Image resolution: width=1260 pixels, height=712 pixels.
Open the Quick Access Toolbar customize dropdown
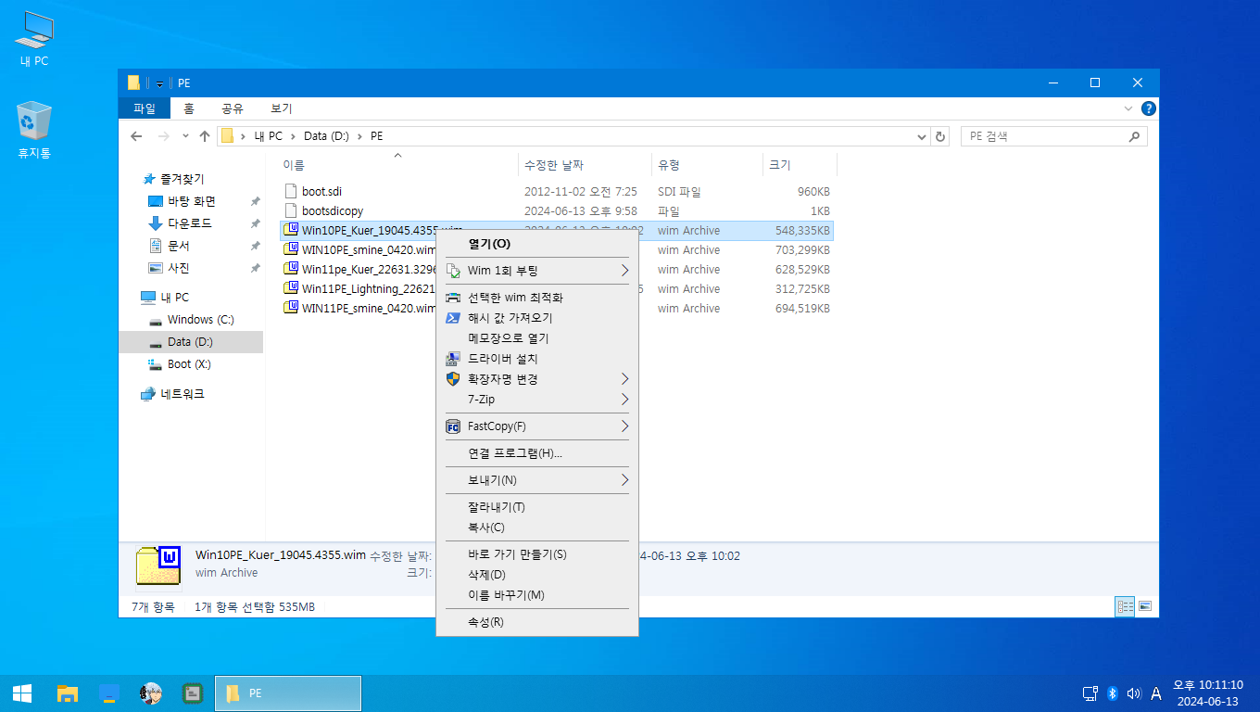click(x=159, y=83)
